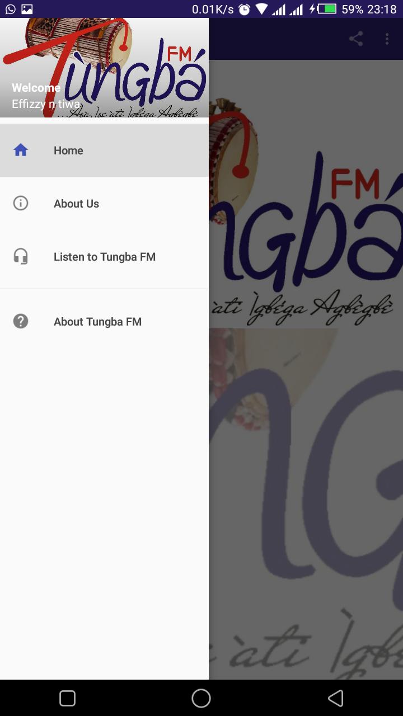Tap the question mark help icon

tap(21, 321)
